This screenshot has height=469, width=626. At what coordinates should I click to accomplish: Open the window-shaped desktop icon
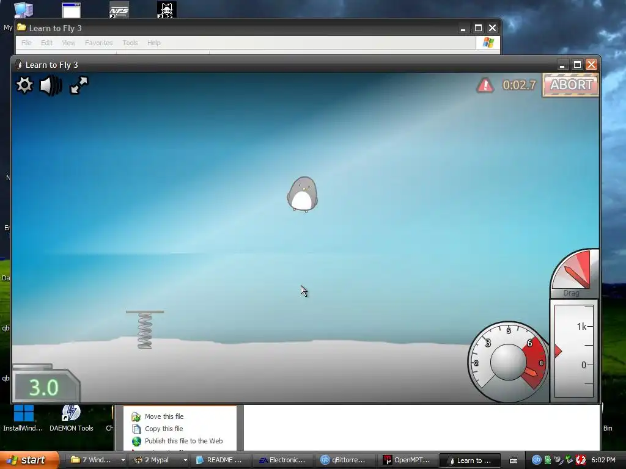point(72,10)
